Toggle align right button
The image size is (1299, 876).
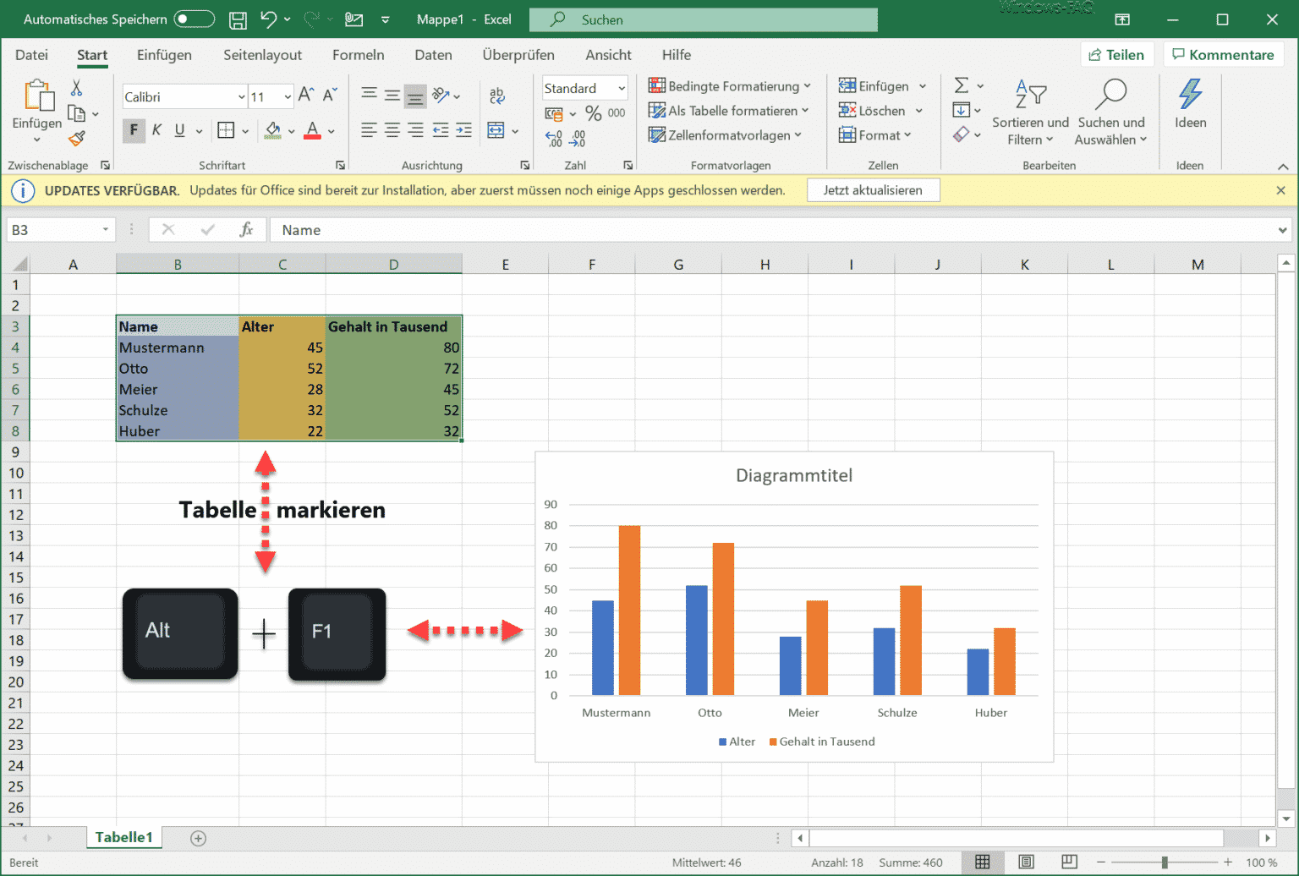coord(415,130)
